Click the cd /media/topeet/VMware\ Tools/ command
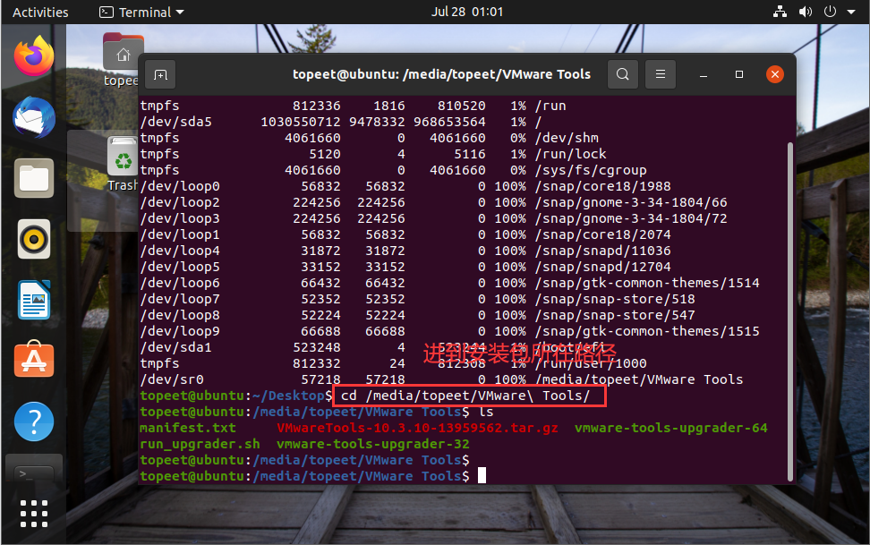The image size is (870, 545). [x=465, y=396]
